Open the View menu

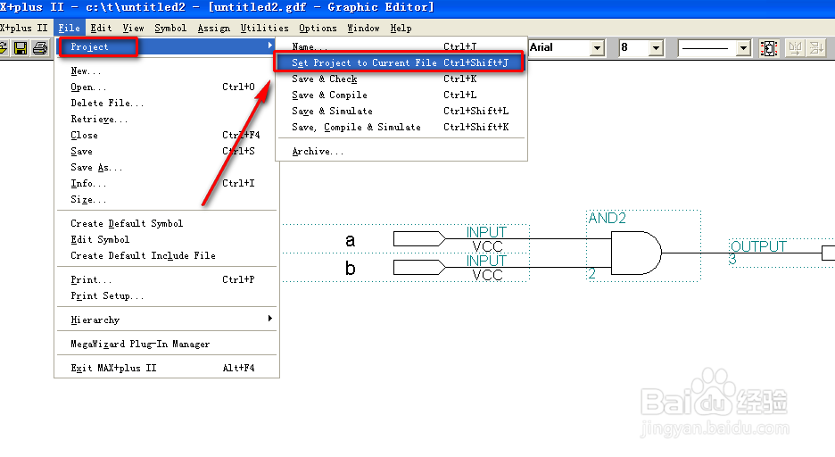133,28
